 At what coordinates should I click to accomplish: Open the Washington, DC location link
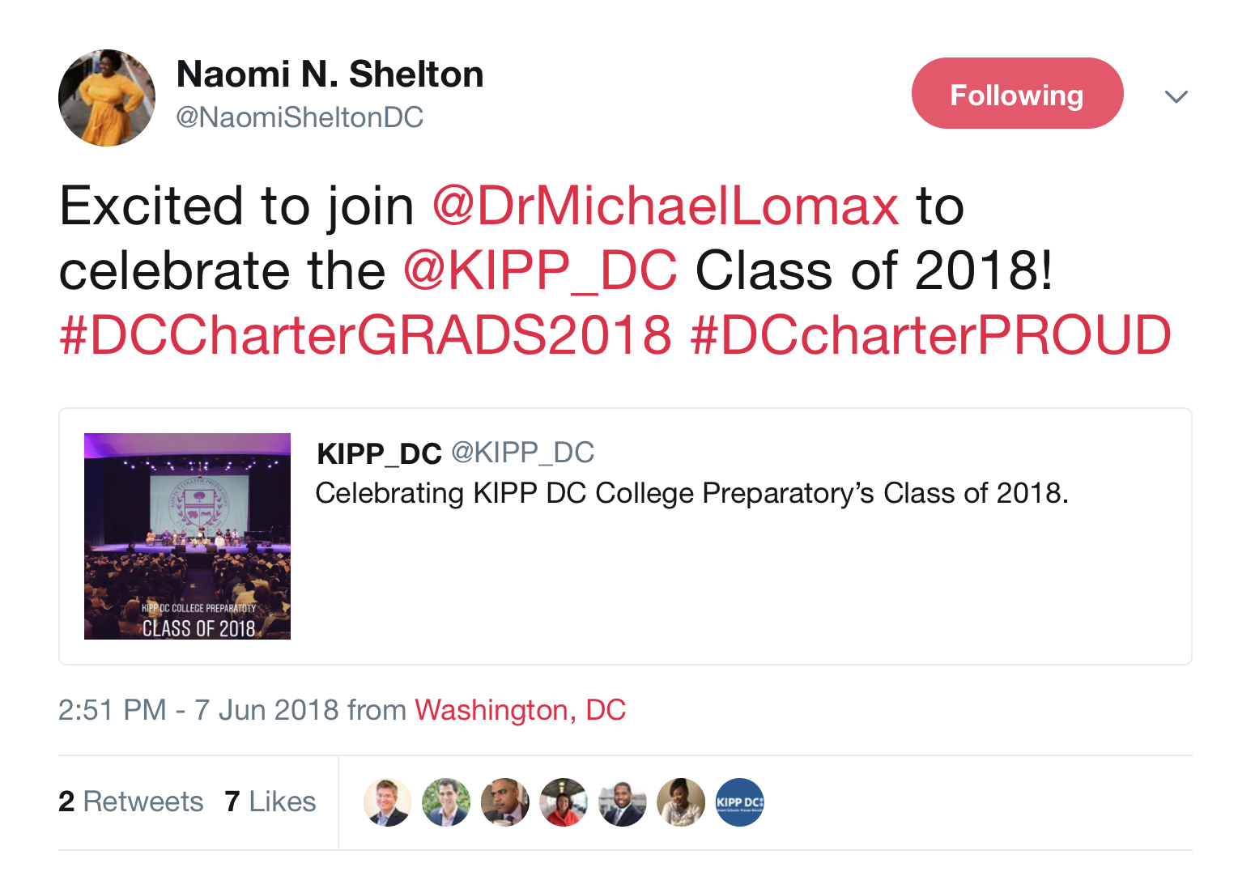pos(520,710)
